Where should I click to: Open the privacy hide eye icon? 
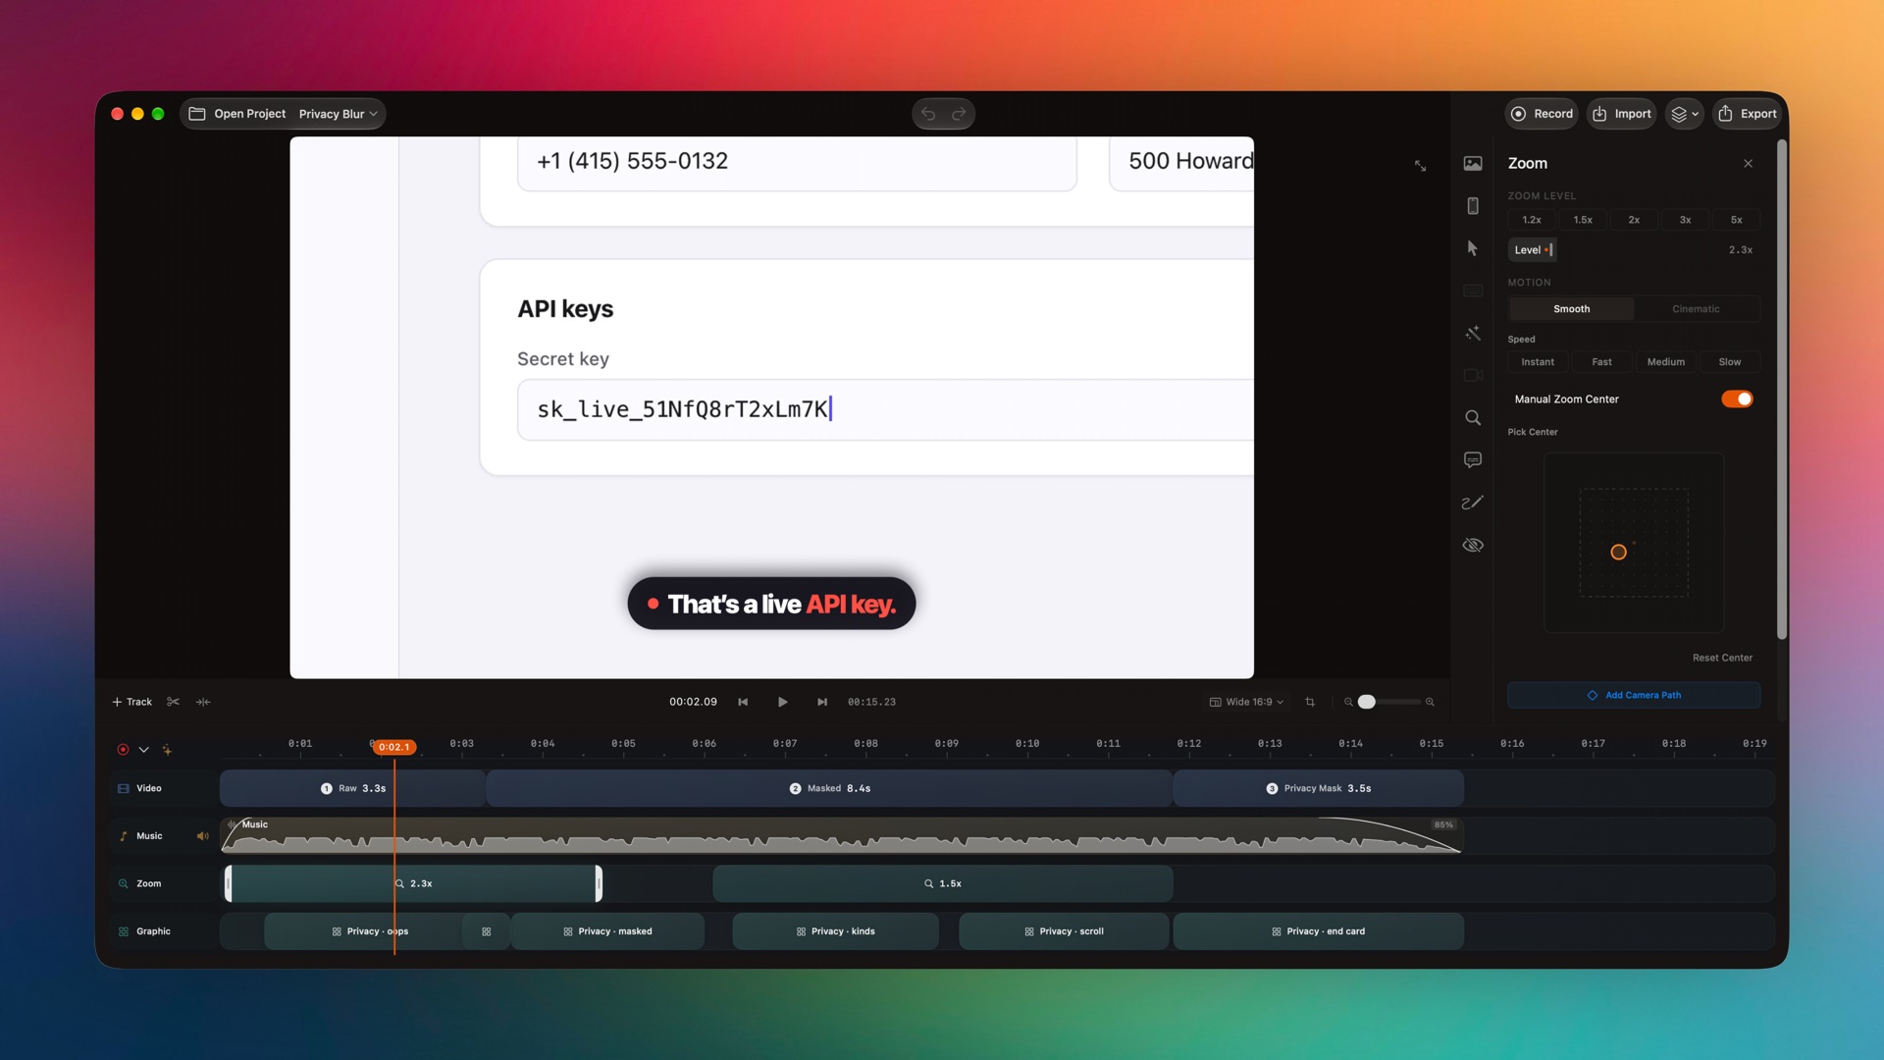1473,545
